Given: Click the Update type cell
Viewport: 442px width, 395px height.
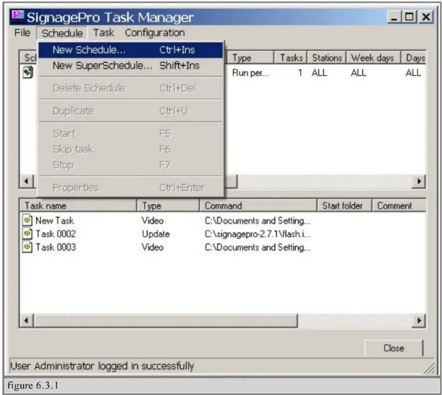Looking at the screenshot, I should pyautogui.click(x=156, y=234).
